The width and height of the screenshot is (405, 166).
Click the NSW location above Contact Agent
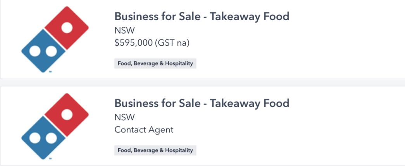point(124,118)
